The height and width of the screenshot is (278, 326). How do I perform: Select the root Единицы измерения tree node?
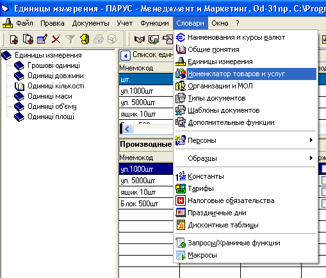48,55
